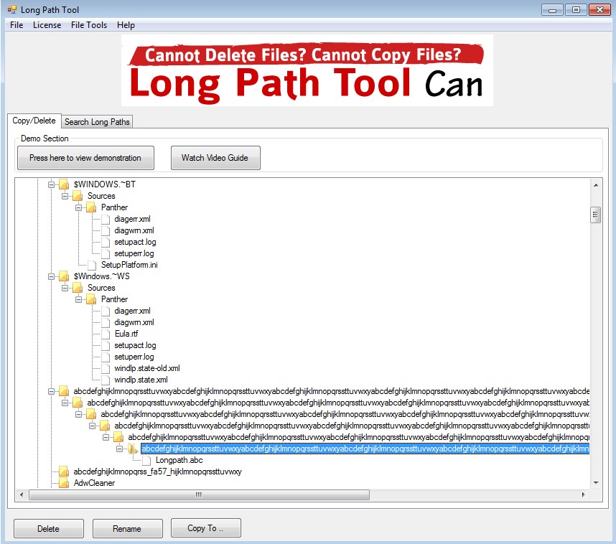The image size is (616, 544).
Task: Select setupact.log under $Windows.~WS Panther
Action: (135, 345)
